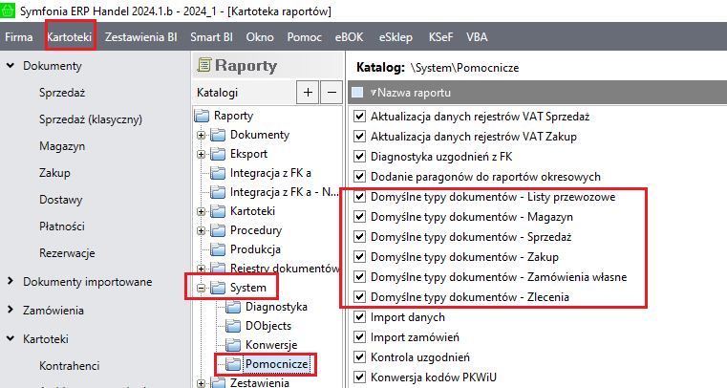The width and height of the screenshot is (727, 388).
Task: Click the minus button to remove catalog
Action: tap(329, 93)
